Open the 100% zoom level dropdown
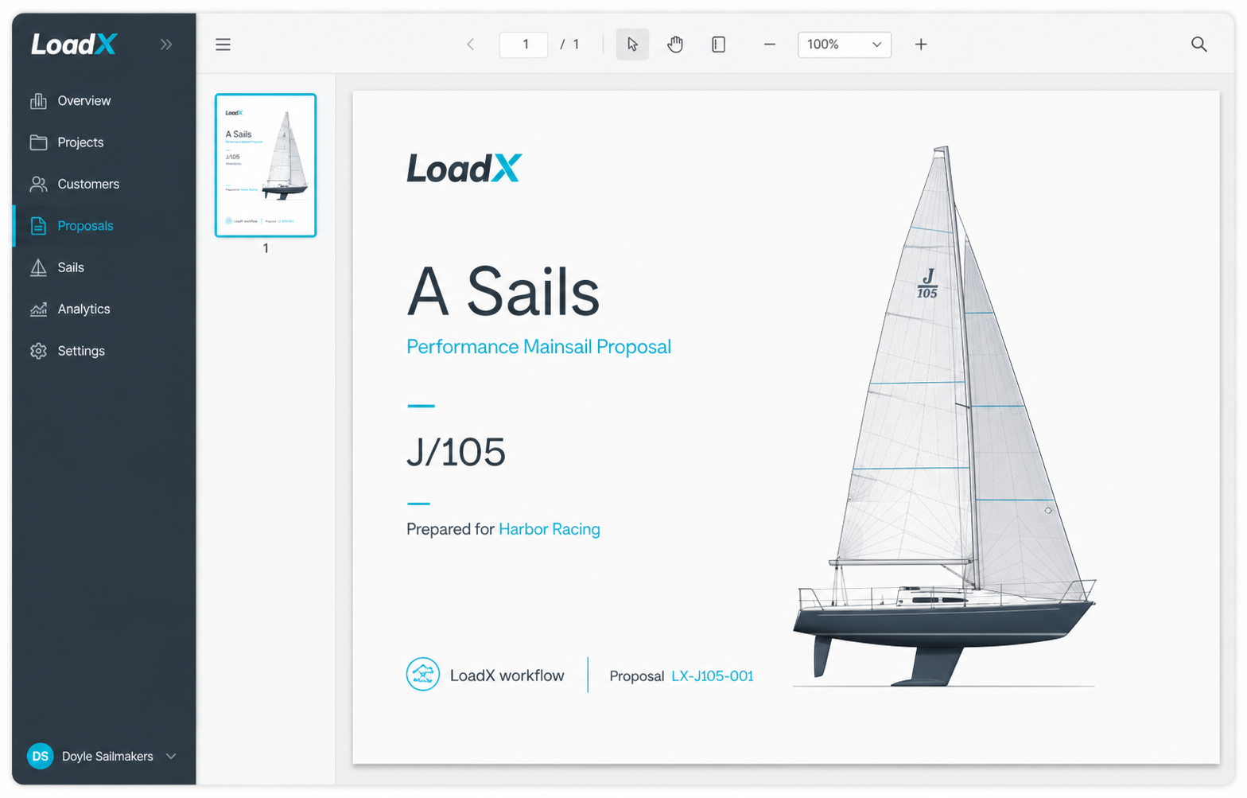This screenshot has width=1247, height=798. (x=845, y=45)
